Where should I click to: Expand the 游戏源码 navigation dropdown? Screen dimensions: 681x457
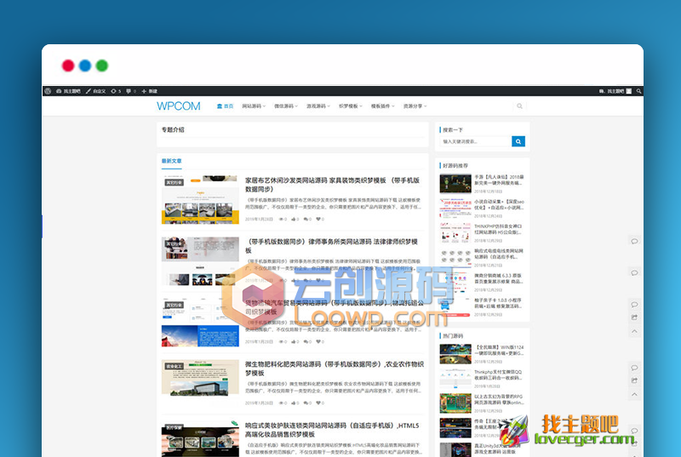click(318, 106)
